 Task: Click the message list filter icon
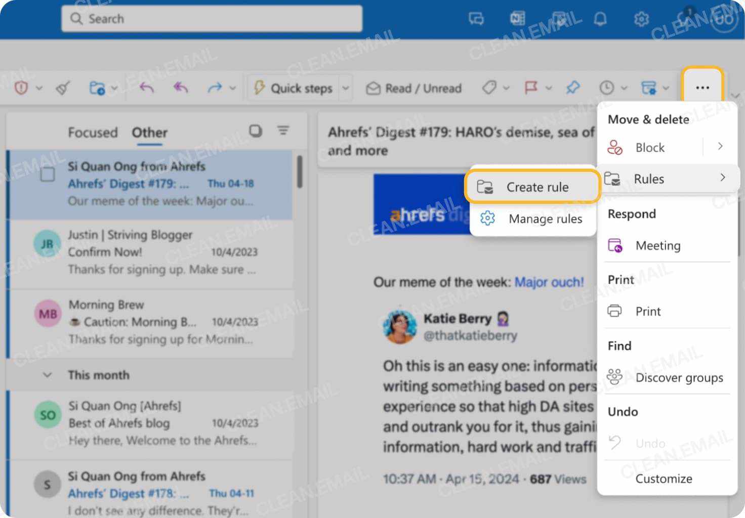[283, 131]
